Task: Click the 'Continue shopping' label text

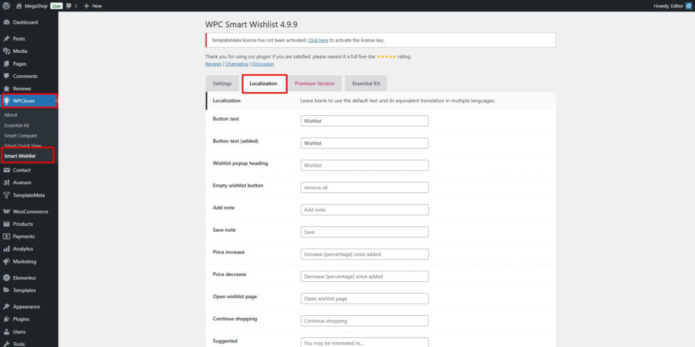Action: point(235,319)
